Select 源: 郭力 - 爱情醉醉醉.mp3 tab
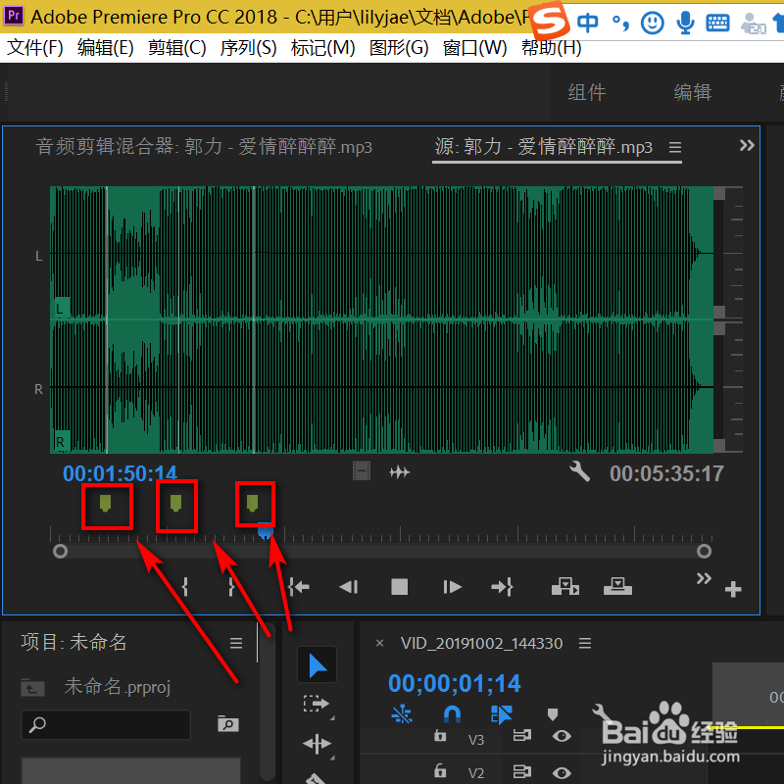 544,147
